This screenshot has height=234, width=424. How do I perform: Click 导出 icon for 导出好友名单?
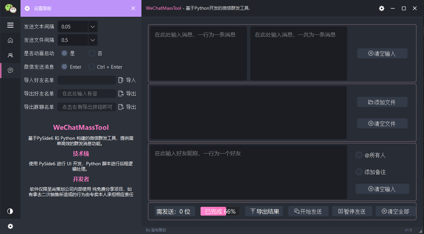tap(121, 94)
